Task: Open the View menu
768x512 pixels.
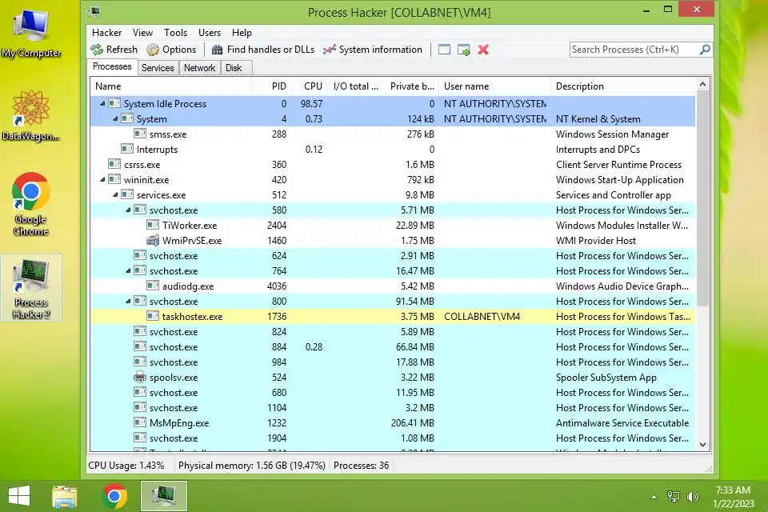Action: [x=142, y=33]
